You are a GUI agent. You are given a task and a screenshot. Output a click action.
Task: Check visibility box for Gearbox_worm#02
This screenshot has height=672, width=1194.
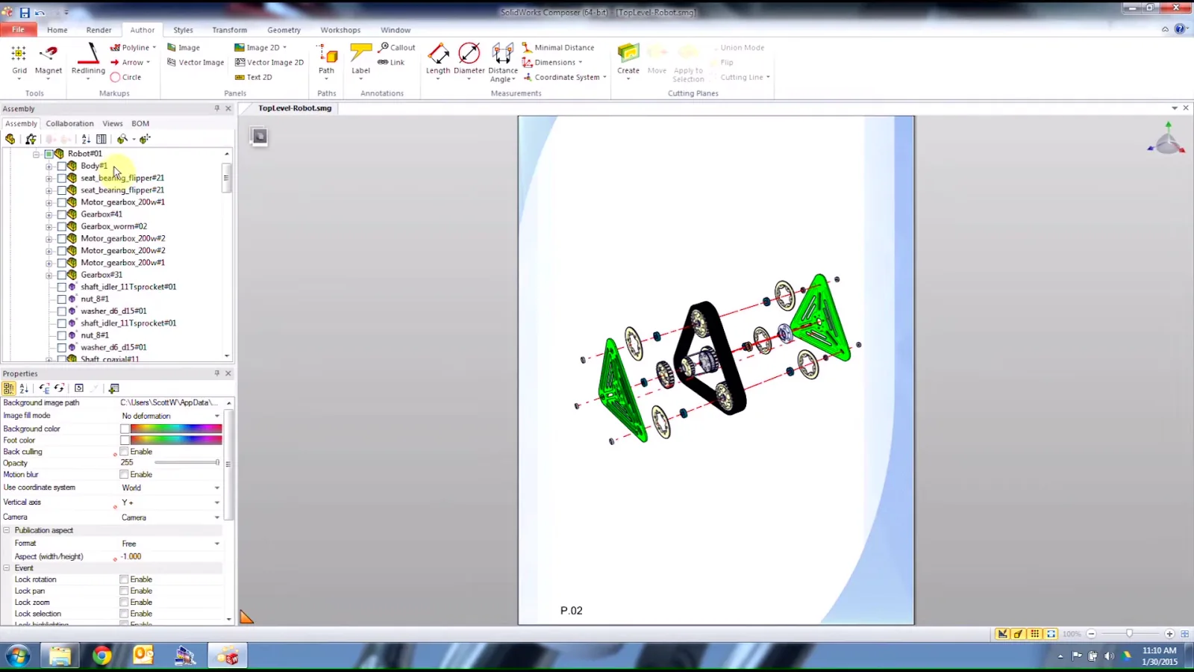coord(62,226)
